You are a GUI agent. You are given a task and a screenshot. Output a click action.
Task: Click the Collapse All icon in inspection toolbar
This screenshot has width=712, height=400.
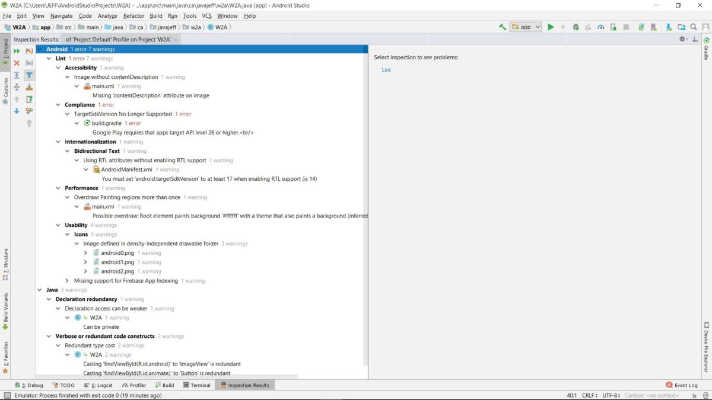pyautogui.click(x=17, y=87)
